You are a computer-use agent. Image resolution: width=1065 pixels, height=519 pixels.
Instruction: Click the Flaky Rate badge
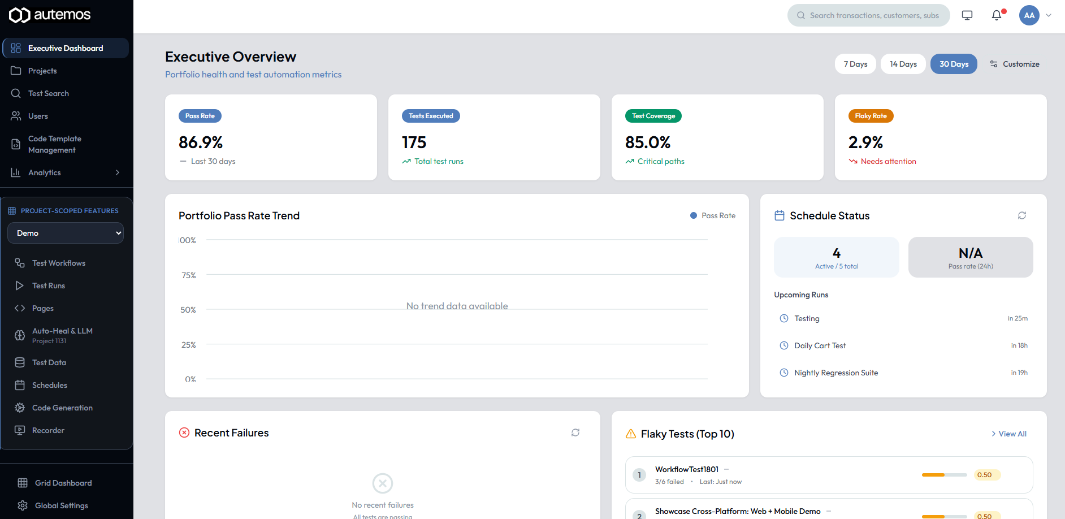(871, 116)
